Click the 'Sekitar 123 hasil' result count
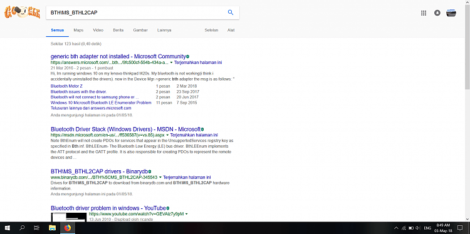The image size is (470, 234). (76, 44)
